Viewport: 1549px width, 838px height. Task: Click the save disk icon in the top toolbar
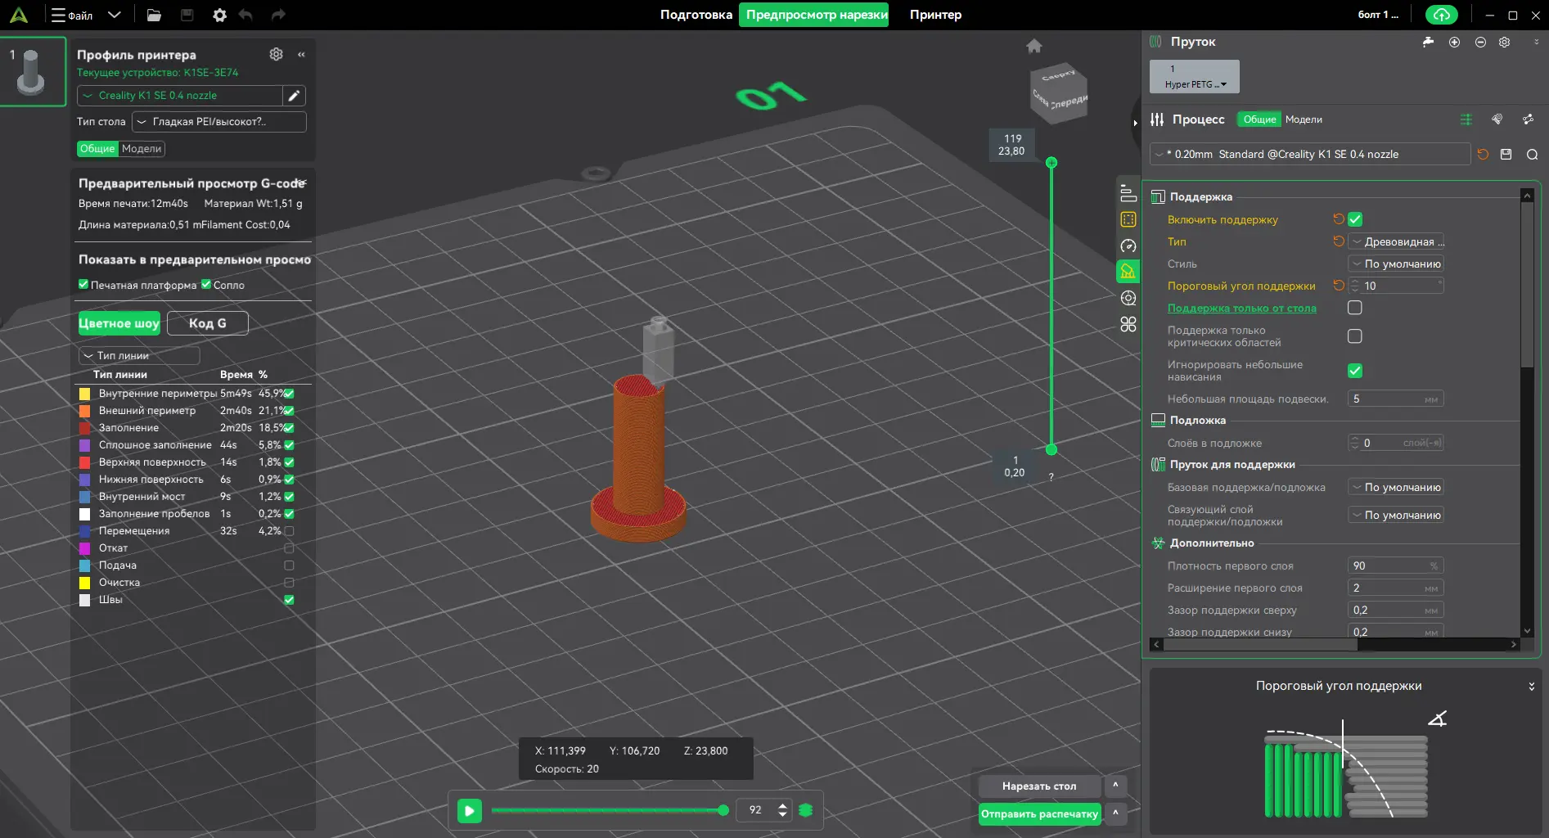point(187,15)
